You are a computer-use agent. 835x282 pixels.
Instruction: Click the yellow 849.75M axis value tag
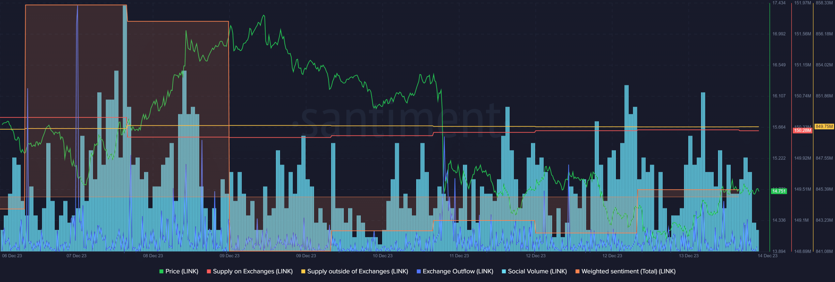click(x=824, y=127)
